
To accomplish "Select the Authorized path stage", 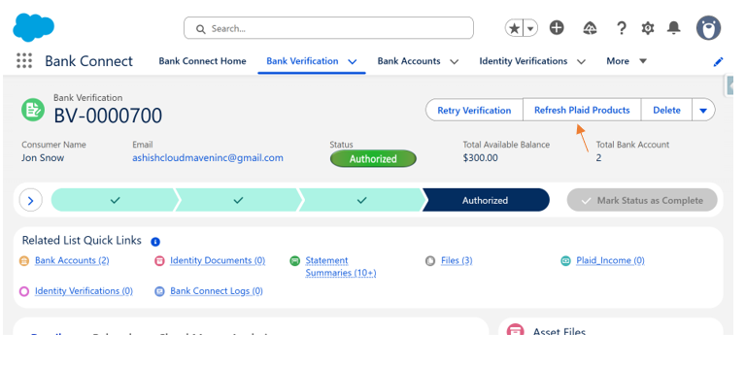I will coord(486,201).
